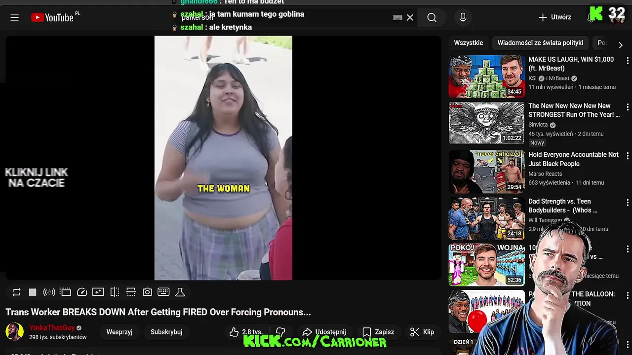Open keyboard shortcuts icon below video
This screenshot has height=355, width=632.
coord(163,292)
